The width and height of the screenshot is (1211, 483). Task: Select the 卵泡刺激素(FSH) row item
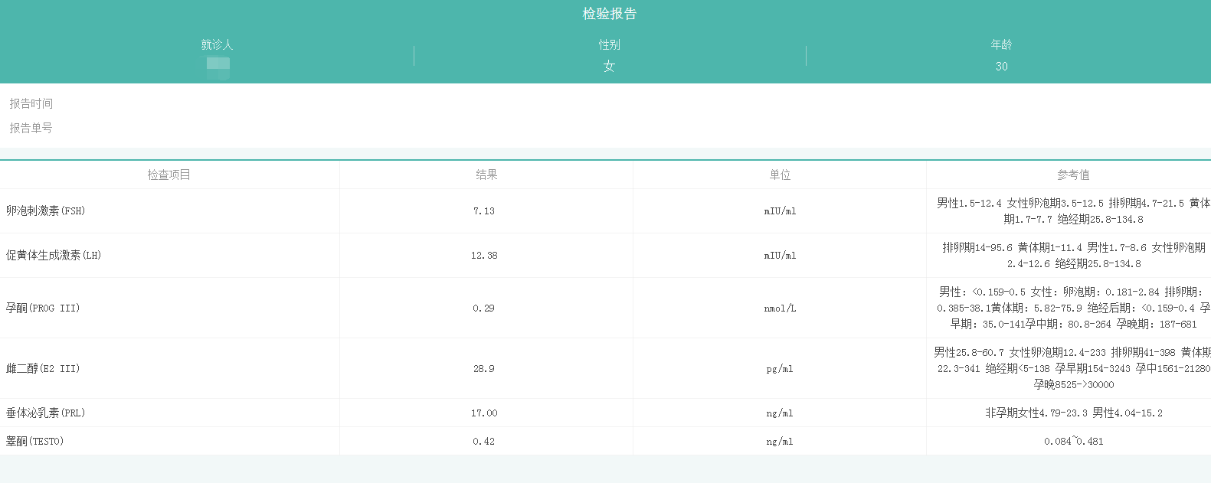tap(46, 210)
